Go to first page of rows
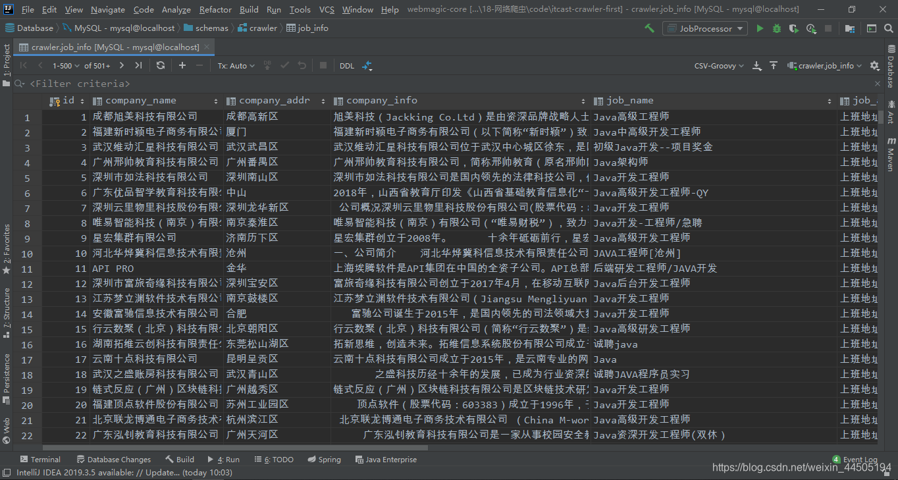This screenshot has height=480, width=898. point(24,65)
